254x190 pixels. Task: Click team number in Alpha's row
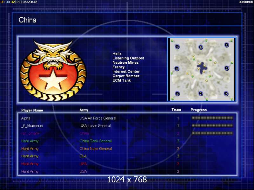178,118
